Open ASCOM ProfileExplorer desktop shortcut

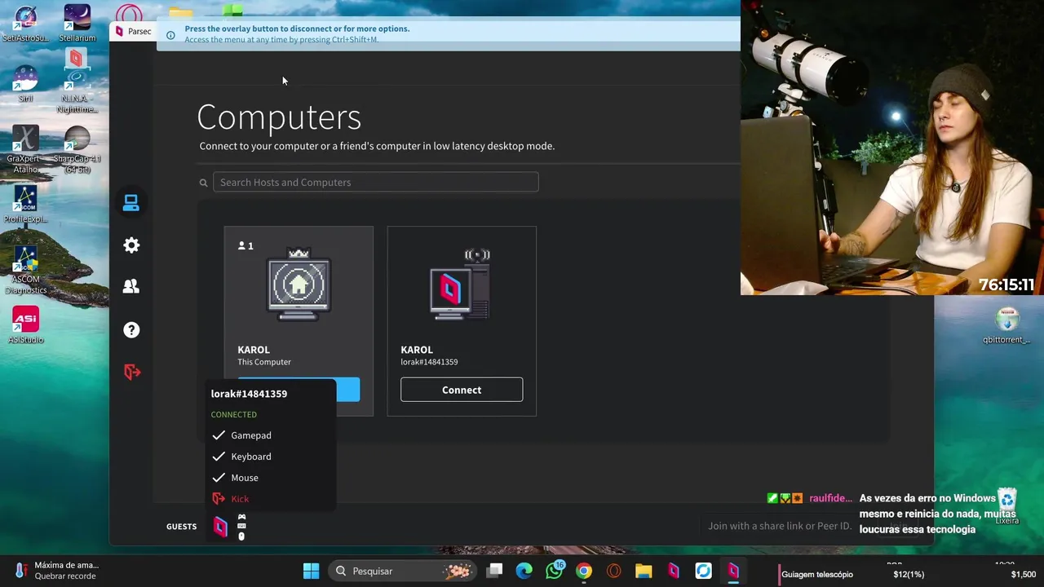click(25, 205)
